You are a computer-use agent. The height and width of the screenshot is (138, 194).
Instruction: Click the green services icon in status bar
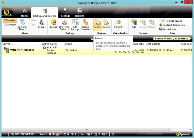click(x=113, y=134)
